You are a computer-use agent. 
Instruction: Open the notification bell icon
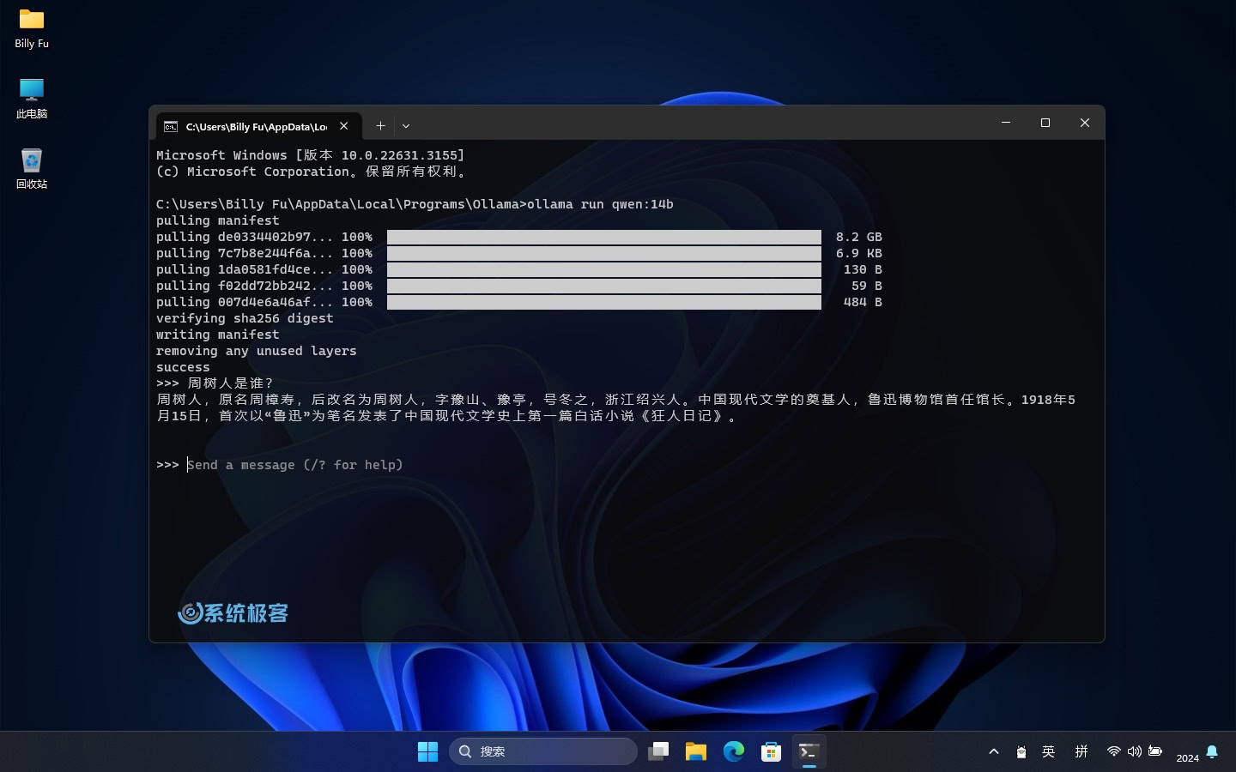(1212, 751)
